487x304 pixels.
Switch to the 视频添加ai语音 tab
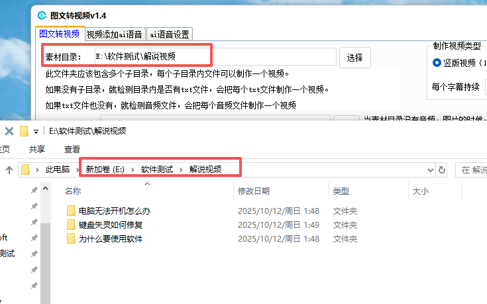pyautogui.click(x=115, y=34)
